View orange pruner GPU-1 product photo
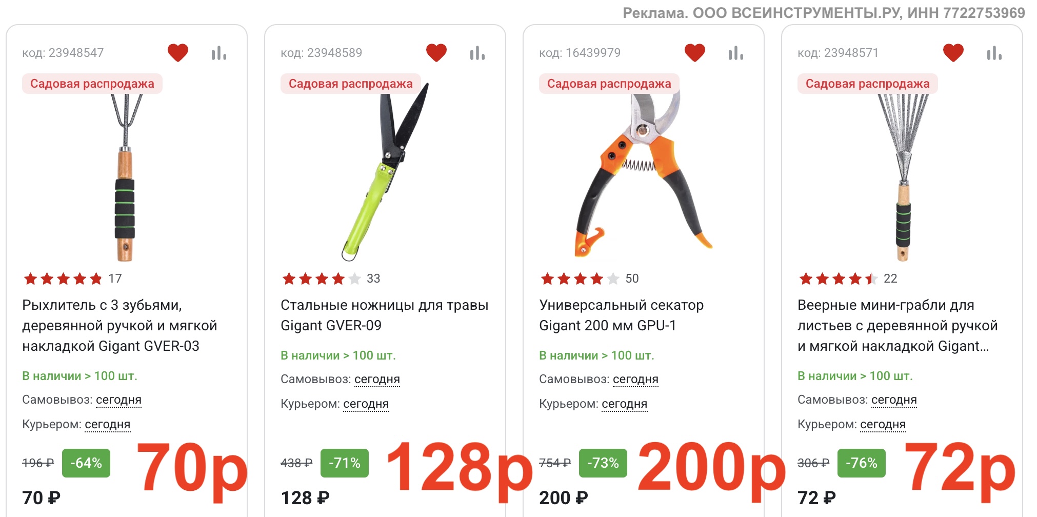 pos(644,174)
